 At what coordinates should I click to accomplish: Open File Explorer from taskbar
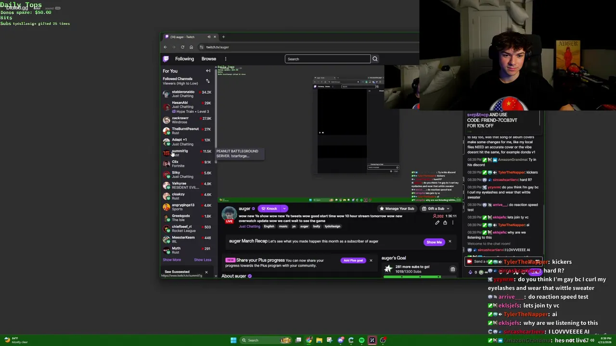tap(319, 340)
